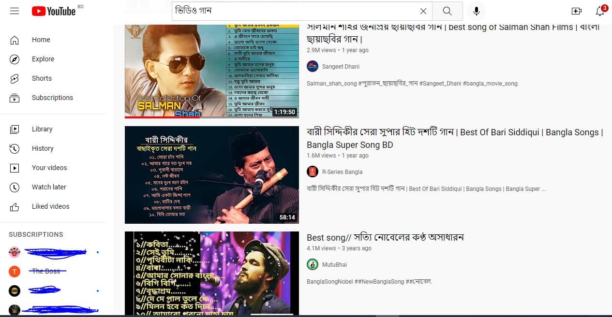612x317 pixels.
Task: Open the hamburger guide menu
Action: 15,11
